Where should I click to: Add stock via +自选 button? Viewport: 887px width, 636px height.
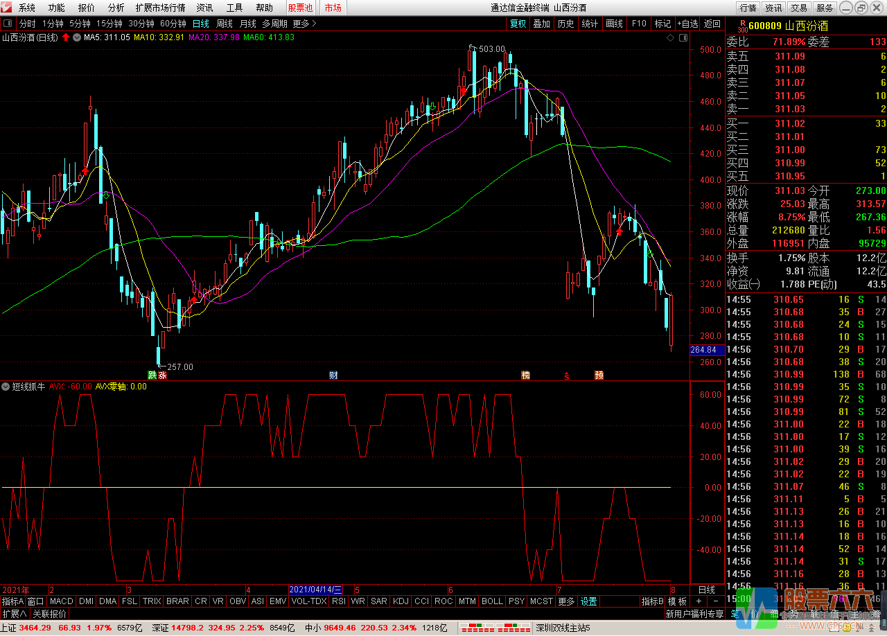tap(687, 24)
